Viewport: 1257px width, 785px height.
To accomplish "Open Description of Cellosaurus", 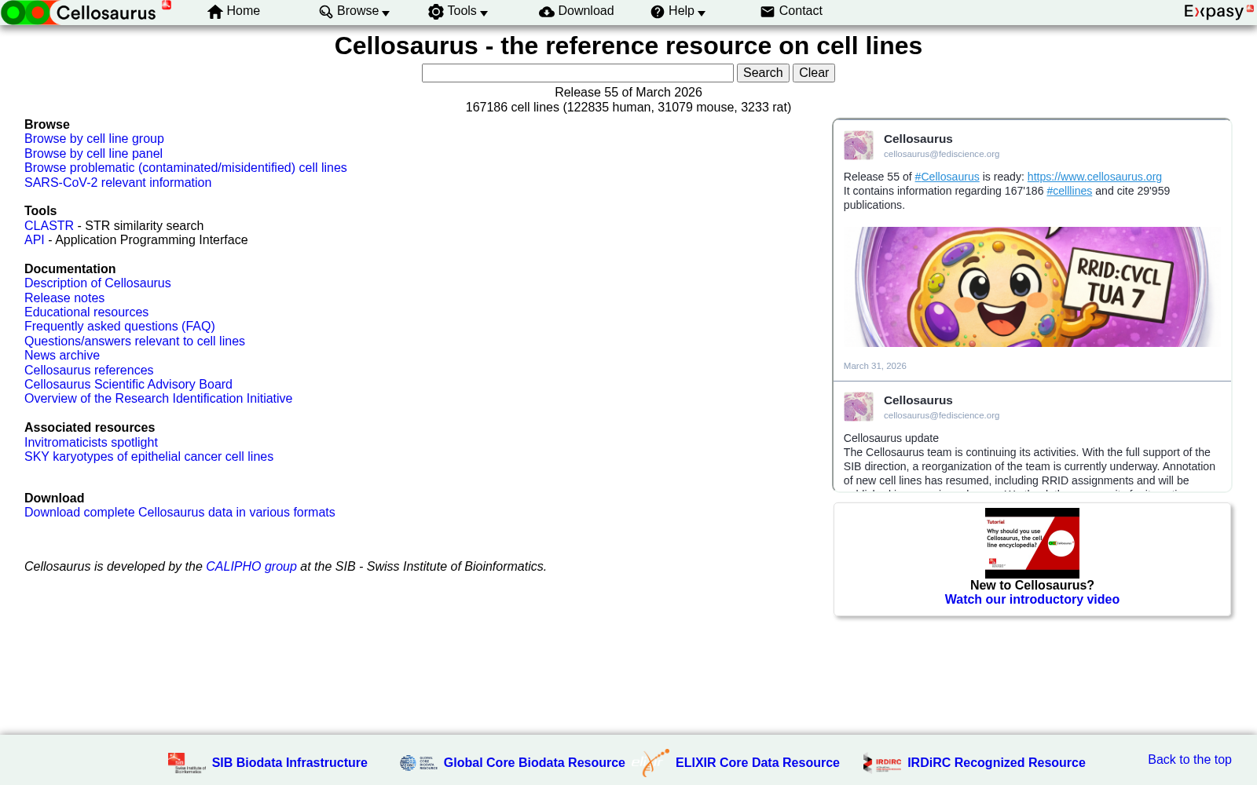I will [x=97, y=283].
